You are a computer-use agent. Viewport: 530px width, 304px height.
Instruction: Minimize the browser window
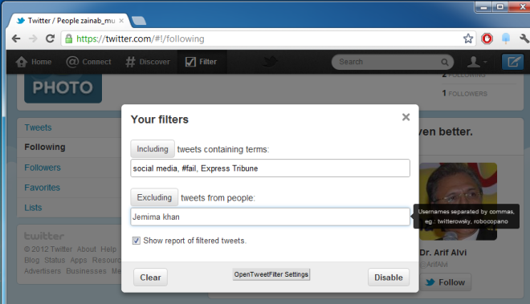click(x=484, y=6)
